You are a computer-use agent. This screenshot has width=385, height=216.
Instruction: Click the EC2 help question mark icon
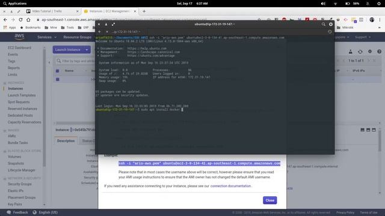[x=380, y=52]
